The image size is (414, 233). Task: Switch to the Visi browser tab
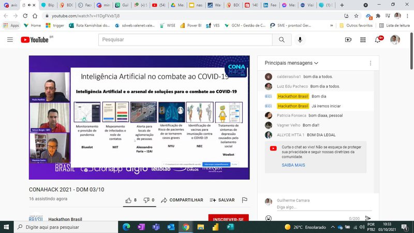(x=307, y=5)
